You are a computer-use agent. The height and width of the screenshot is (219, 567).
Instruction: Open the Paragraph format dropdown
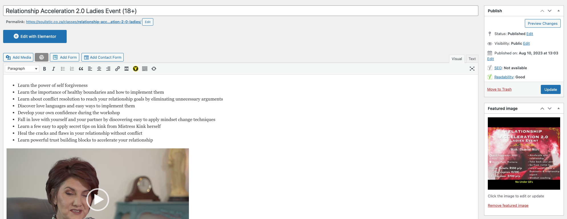pos(22,69)
